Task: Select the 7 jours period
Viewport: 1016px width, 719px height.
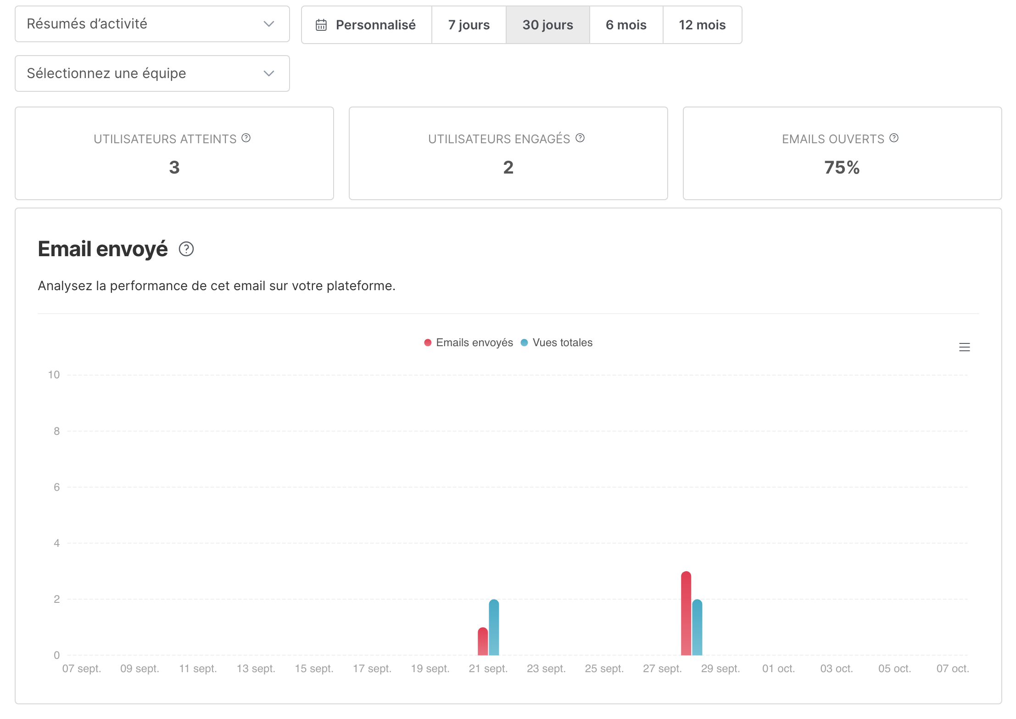Action: click(469, 25)
